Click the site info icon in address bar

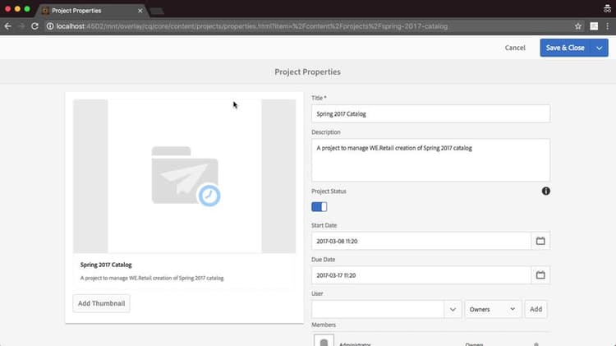tap(50, 26)
